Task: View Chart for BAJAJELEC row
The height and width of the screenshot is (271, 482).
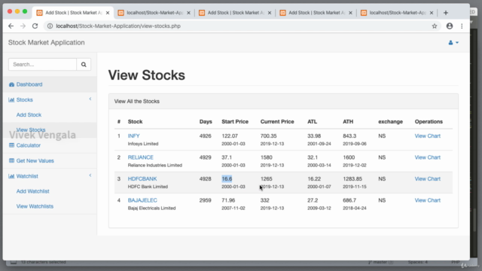Action: tap(428, 201)
